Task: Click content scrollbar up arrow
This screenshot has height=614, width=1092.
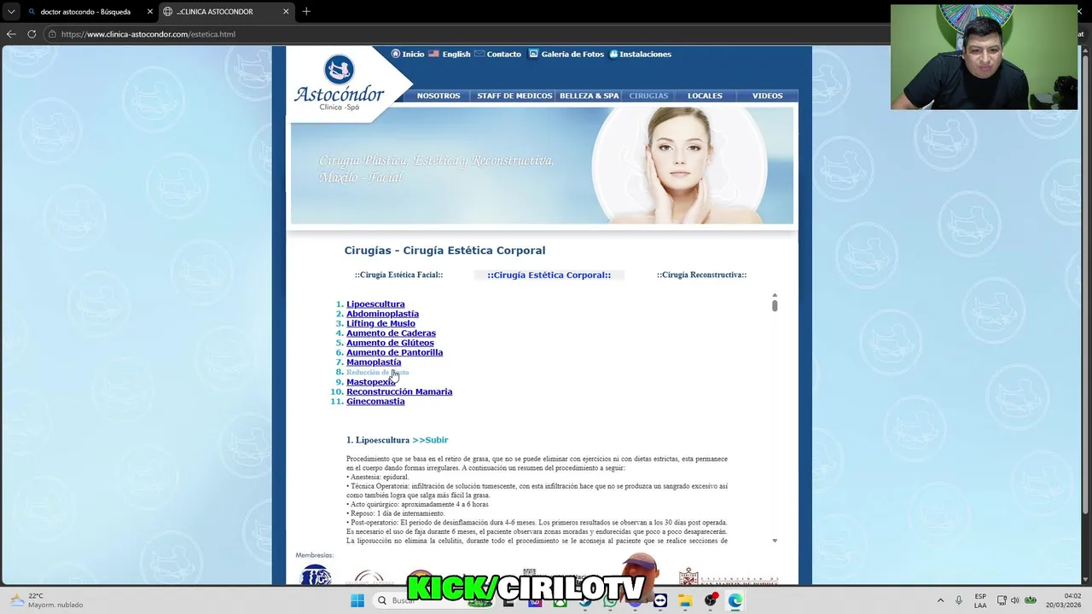Action: tap(775, 295)
